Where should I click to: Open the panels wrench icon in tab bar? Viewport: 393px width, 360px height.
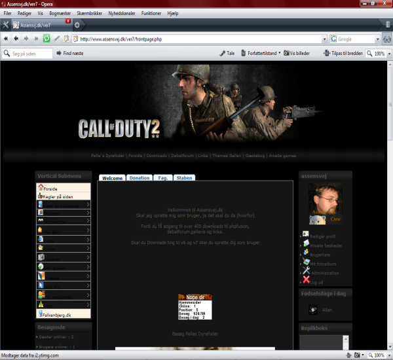(x=5, y=25)
